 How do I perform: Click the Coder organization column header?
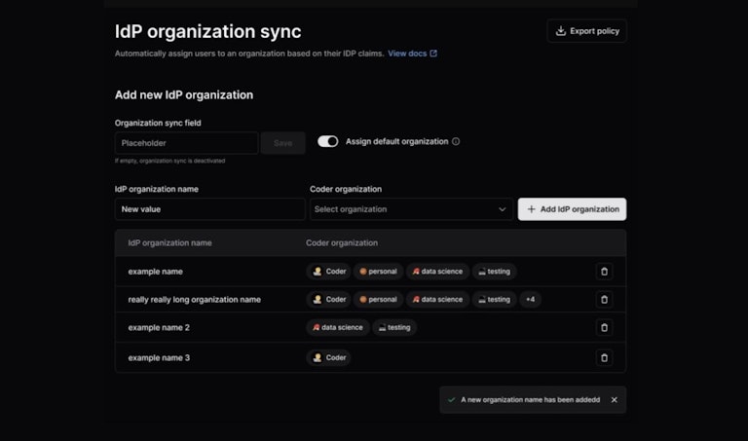pos(342,242)
